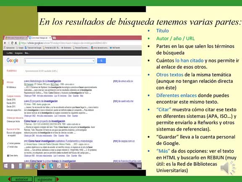
Task: Click 'Guardar' under 'El proyecto de investigación'
Action: click(x=75, y=116)
